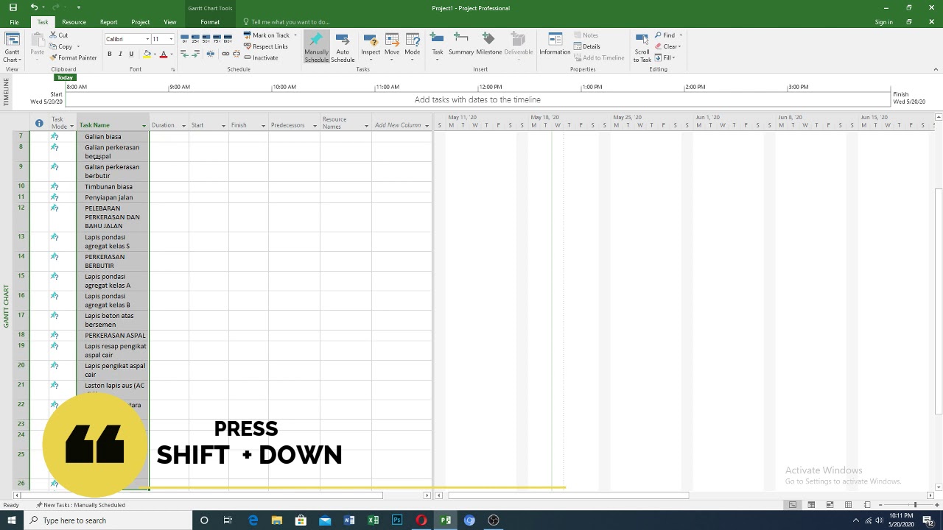The width and height of the screenshot is (943, 530).
Task: Toggle bold formatting
Action: (x=110, y=54)
